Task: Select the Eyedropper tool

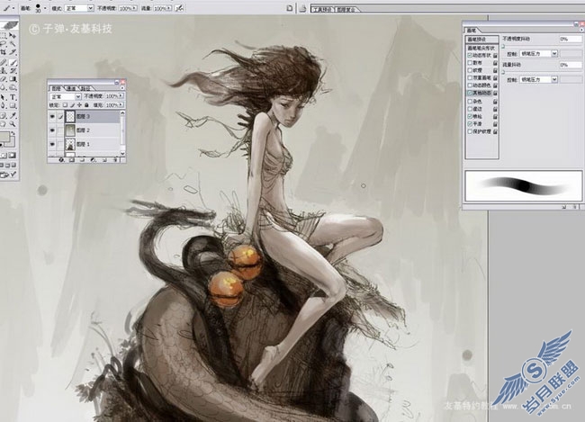Action: click(x=13, y=115)
